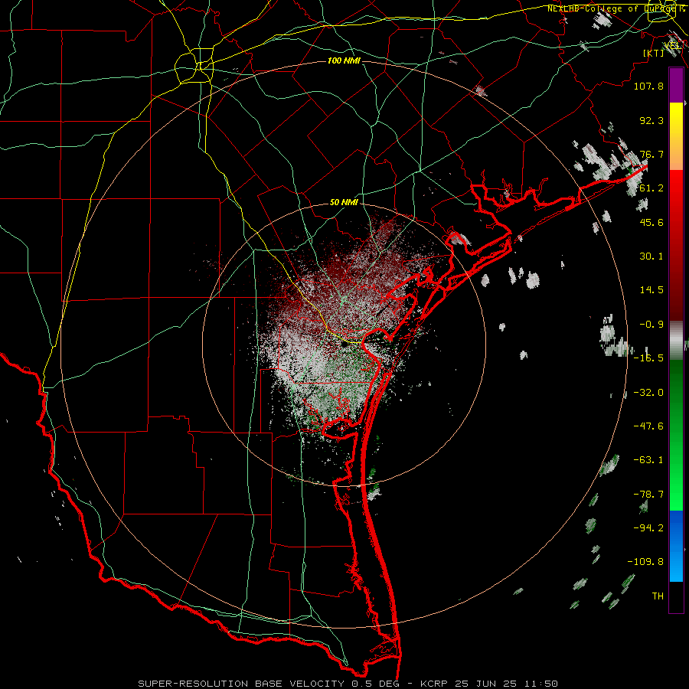Click the purple segment of the color bar
Viewport: 689px width, 689px height.
click(676, 85)
